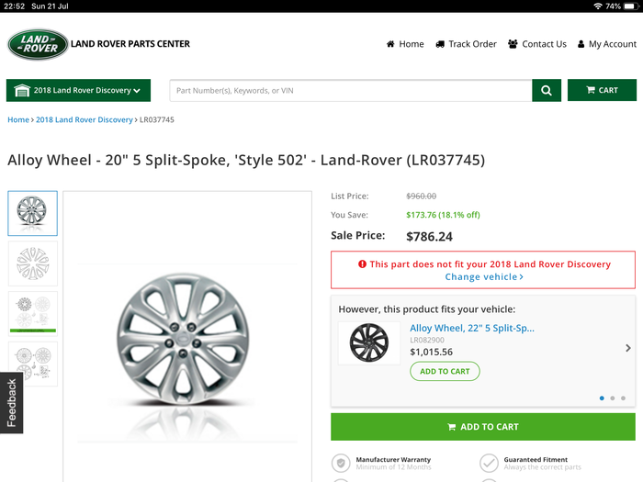This screenshot has height=482, width=643.
Task: Follow the 2018 Land Rover Discovery breadcrumb
Action: 85,119
